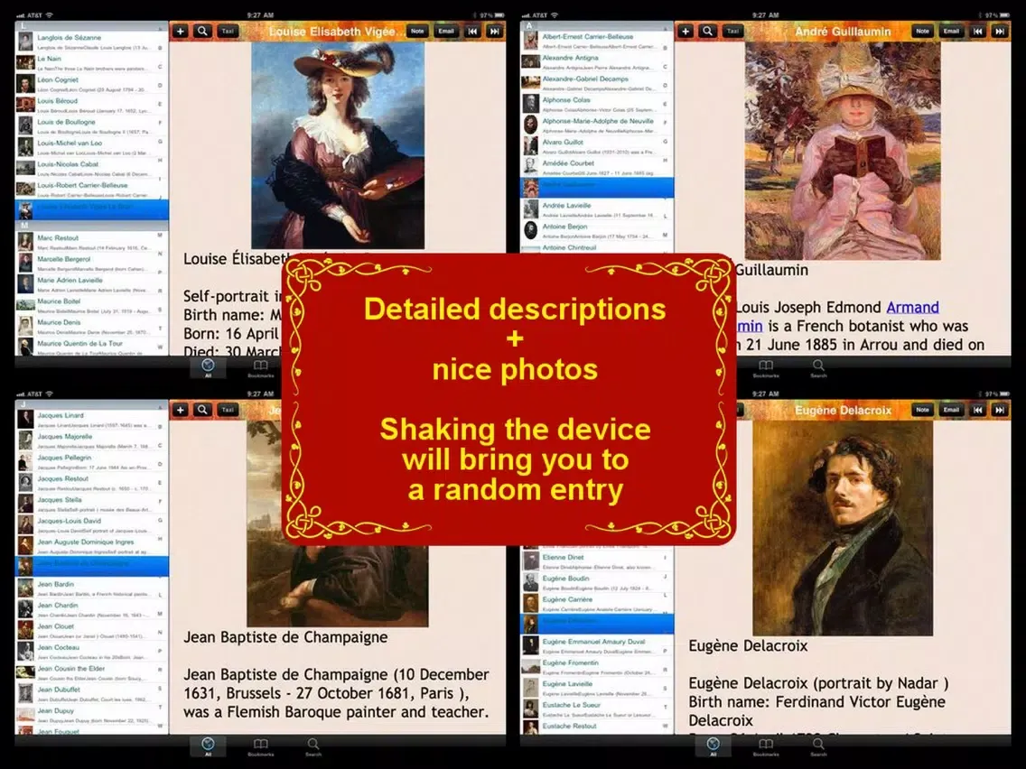Jump to previous entry in the Eugène Delacroix screen
This screenshot has height=769, width=1026.
click(977, 410)
